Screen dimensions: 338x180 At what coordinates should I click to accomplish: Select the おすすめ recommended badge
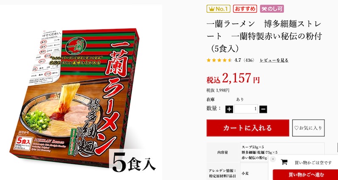coord(245,9)
